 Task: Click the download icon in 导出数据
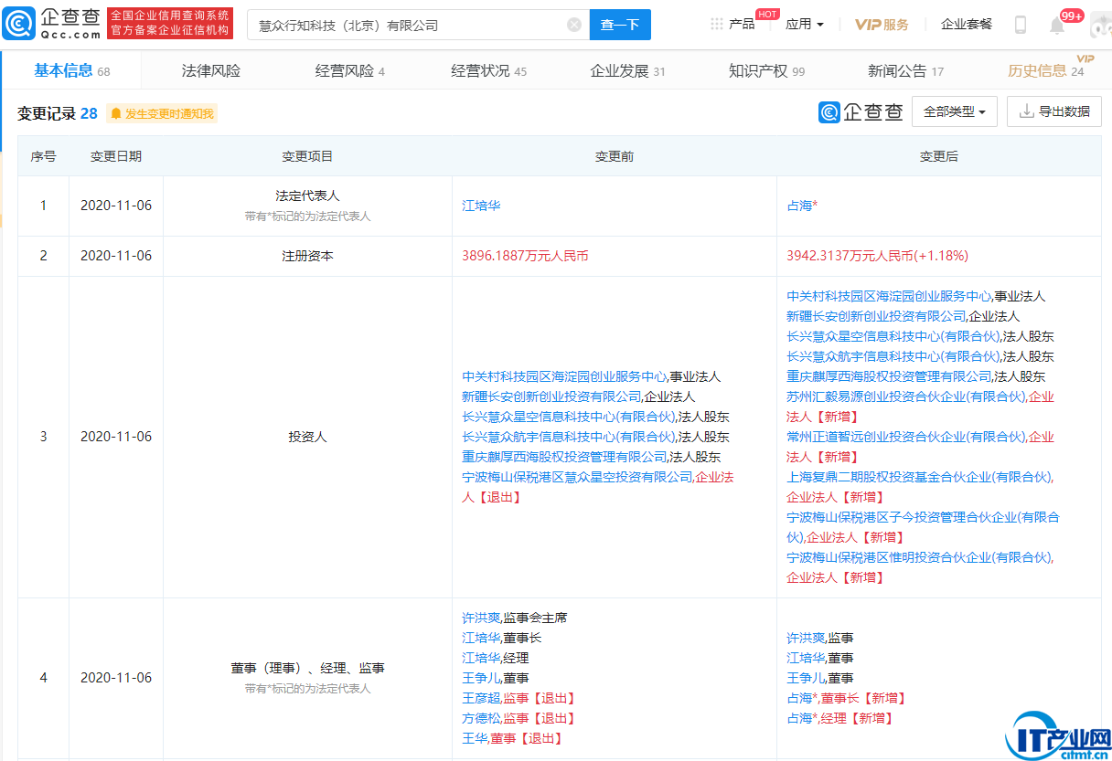[1026, 111]
